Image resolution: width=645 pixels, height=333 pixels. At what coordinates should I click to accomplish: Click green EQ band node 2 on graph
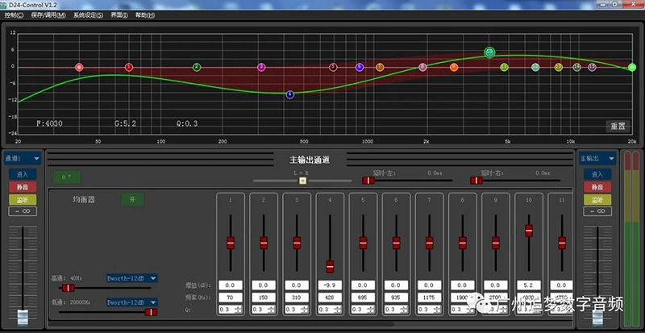[x=197, y=67]
